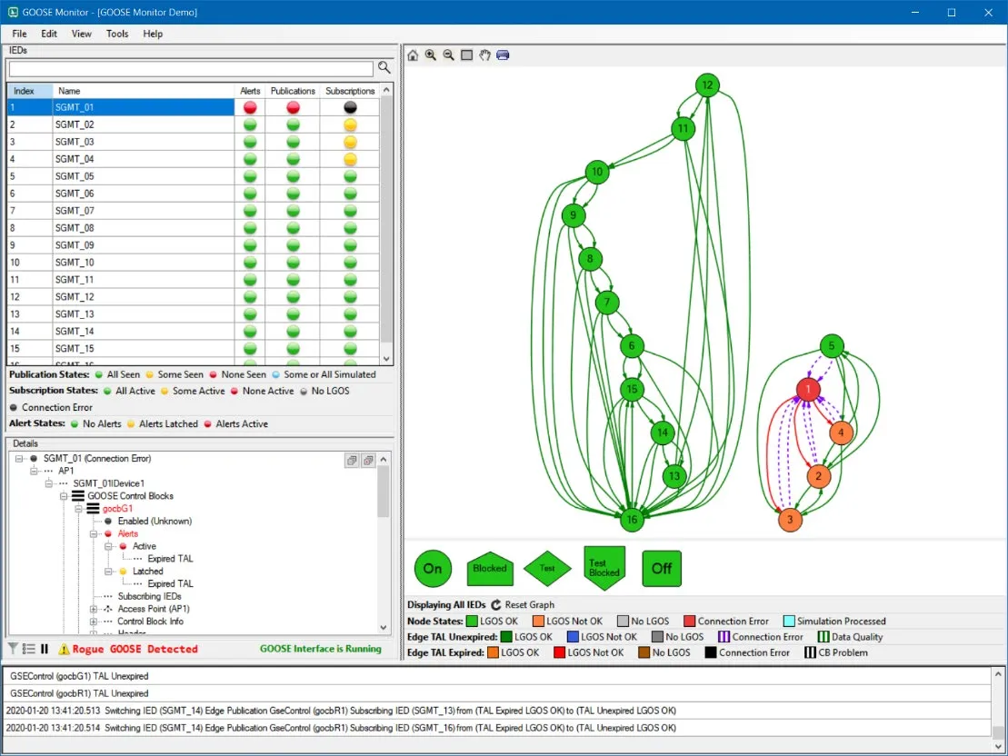Image resolution: width=1008 pixels, height=756 pixels.
Task: Click the green Test diamond shape
Action: point(547,568)
